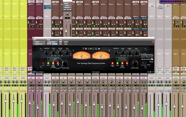This screenshot has height=117, width=186.
Task: Click the send window red target icon
Action: point(71,3)
